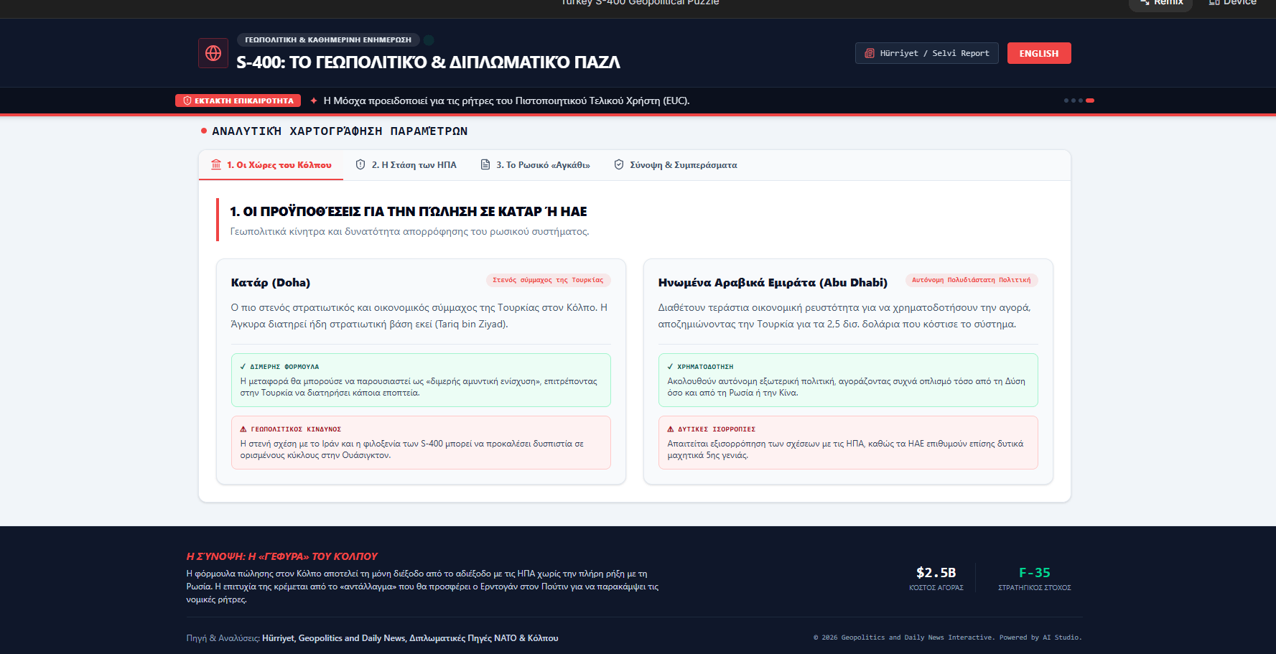This screenshot has height=654, width=1276.
Task: Click the shield icon on Στάση των ΗΠΑ tab
Action: click(x=360, y=164)
